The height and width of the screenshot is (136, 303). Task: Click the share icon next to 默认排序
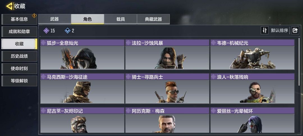[295, 31]
